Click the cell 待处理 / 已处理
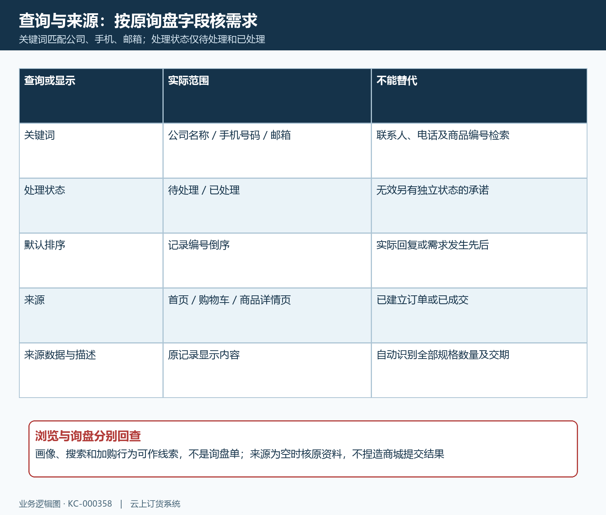 click(267, 206)
